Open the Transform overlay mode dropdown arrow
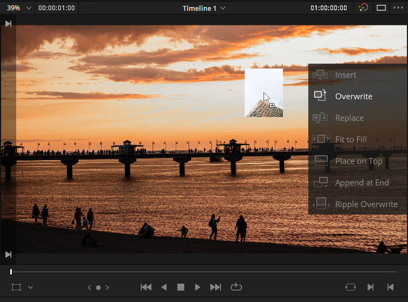Viewport: 408px width, 302px height. pos(30,287)
